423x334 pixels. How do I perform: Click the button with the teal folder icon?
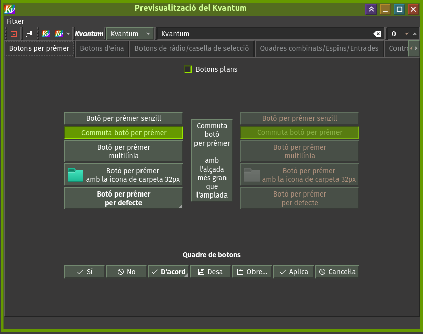(x=124, y=175)
